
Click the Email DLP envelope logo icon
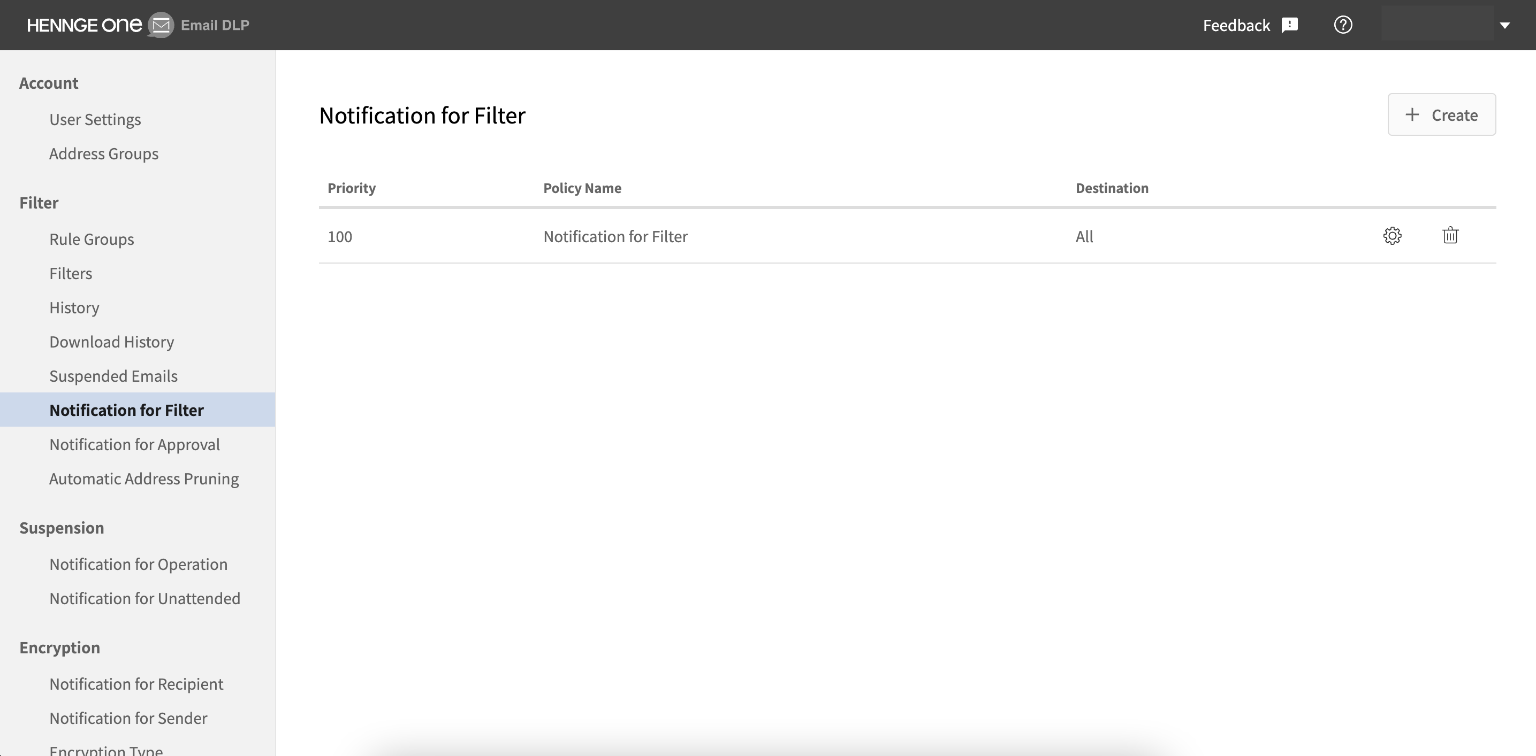coord(161,25)
